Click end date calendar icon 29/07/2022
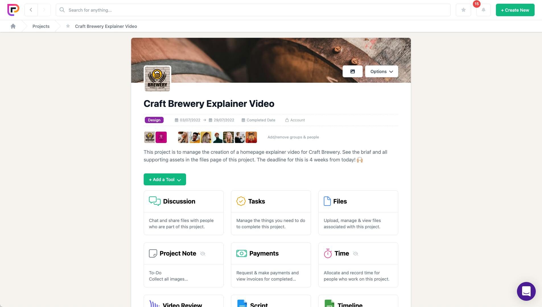This screenshot has width=542, height=307. (211, 120)
